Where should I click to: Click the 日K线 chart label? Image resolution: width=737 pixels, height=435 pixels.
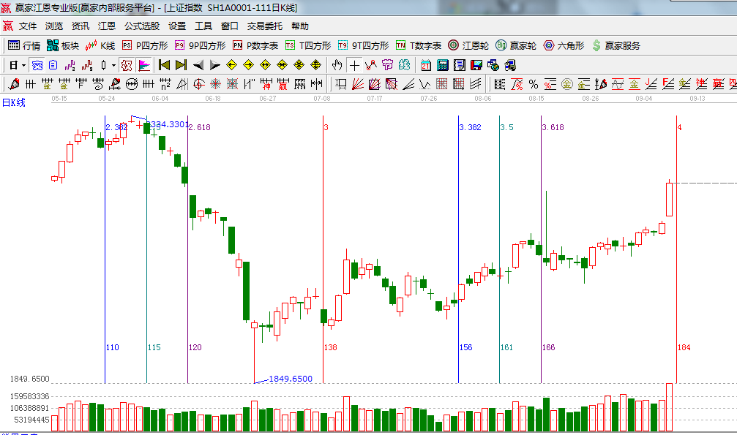[x=13, y=102]
